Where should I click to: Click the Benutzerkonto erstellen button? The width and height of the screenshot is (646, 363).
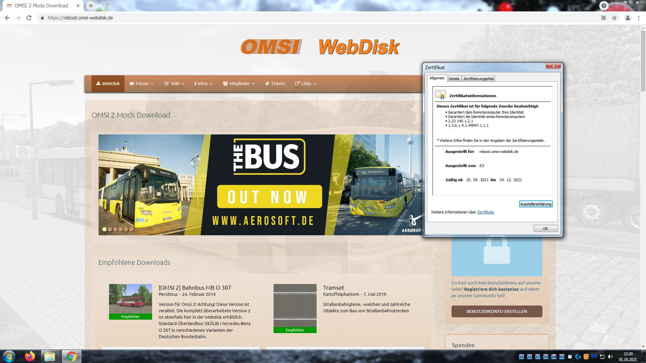pyautogui.click(x=497, y=311)
